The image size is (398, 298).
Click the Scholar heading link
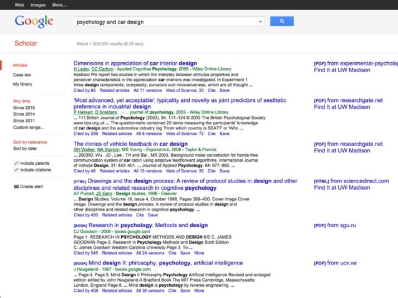pos(26,44)
